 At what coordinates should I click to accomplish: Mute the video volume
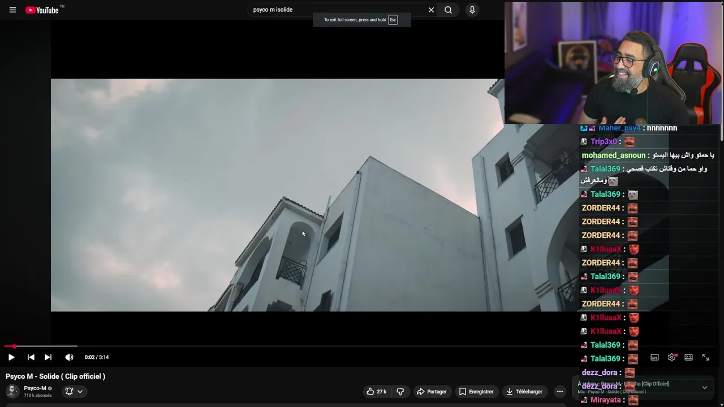(69, 357)
